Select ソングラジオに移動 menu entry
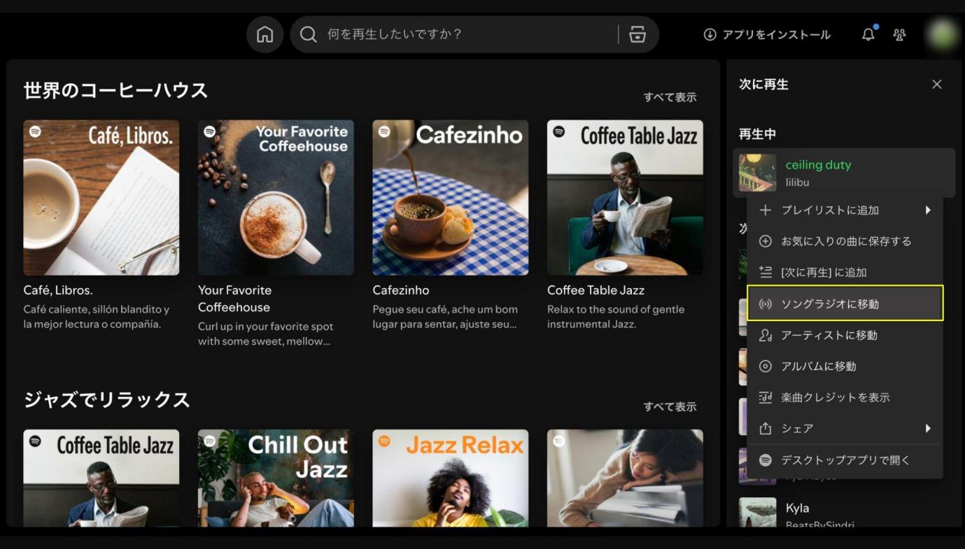The height and width of the screenshot is (549, 965). 845,304
